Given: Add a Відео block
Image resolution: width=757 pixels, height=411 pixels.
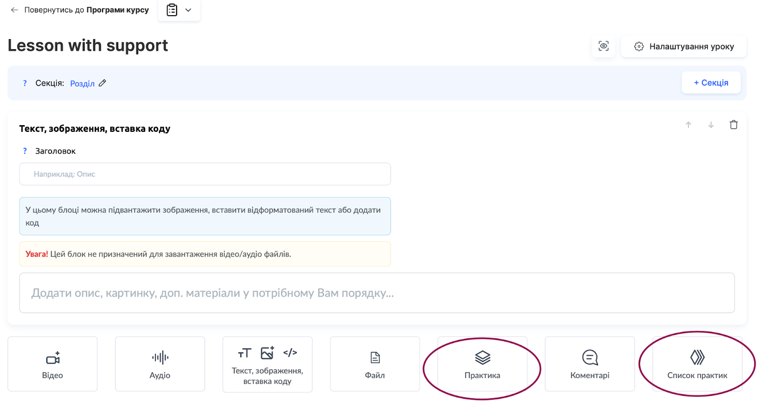Looking at the screenshot, I should point(53,364).
